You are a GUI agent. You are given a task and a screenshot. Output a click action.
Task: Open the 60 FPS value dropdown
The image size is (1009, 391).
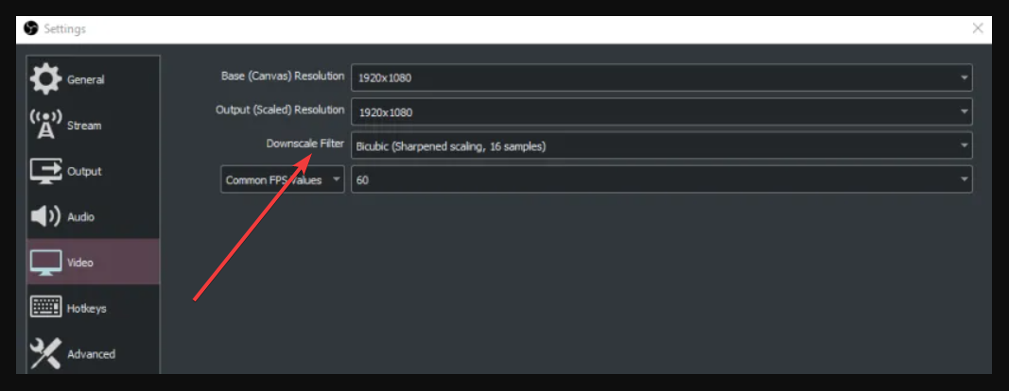[662, 180]
